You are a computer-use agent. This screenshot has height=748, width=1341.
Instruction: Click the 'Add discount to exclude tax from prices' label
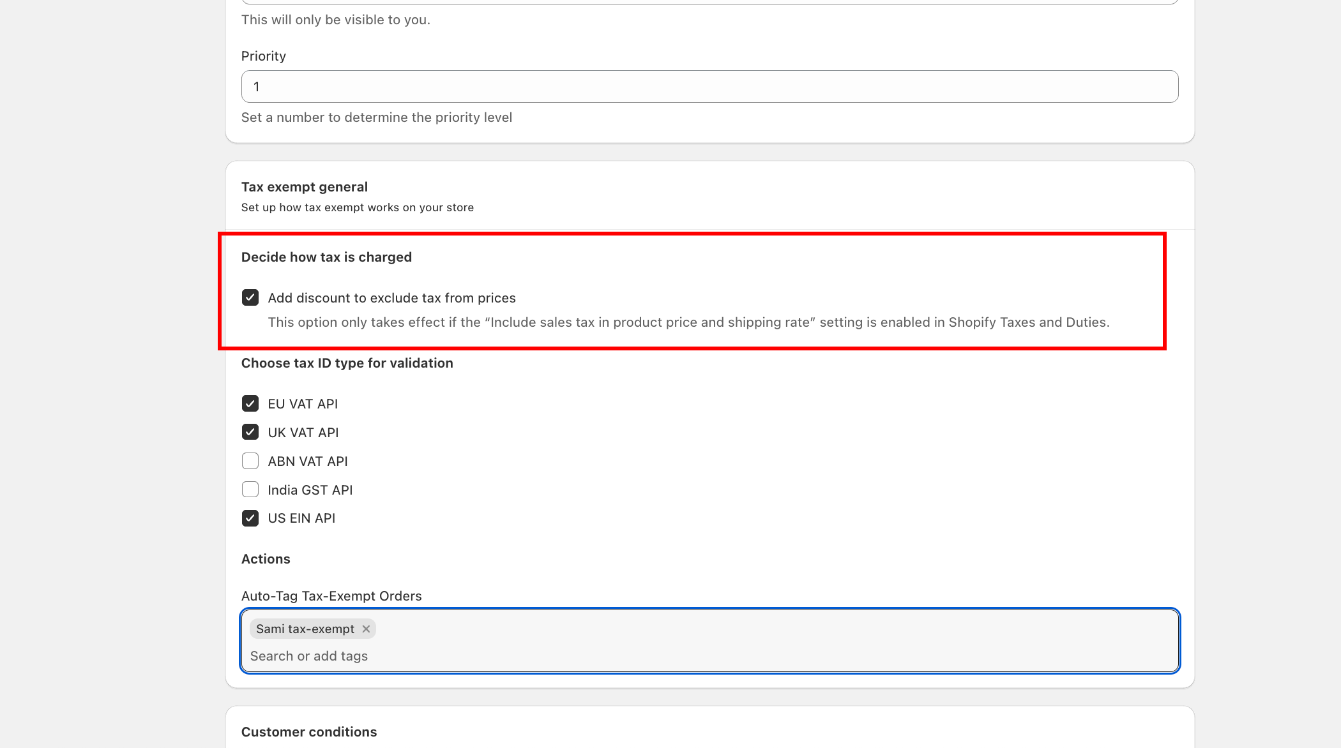[x=391, y=298]
